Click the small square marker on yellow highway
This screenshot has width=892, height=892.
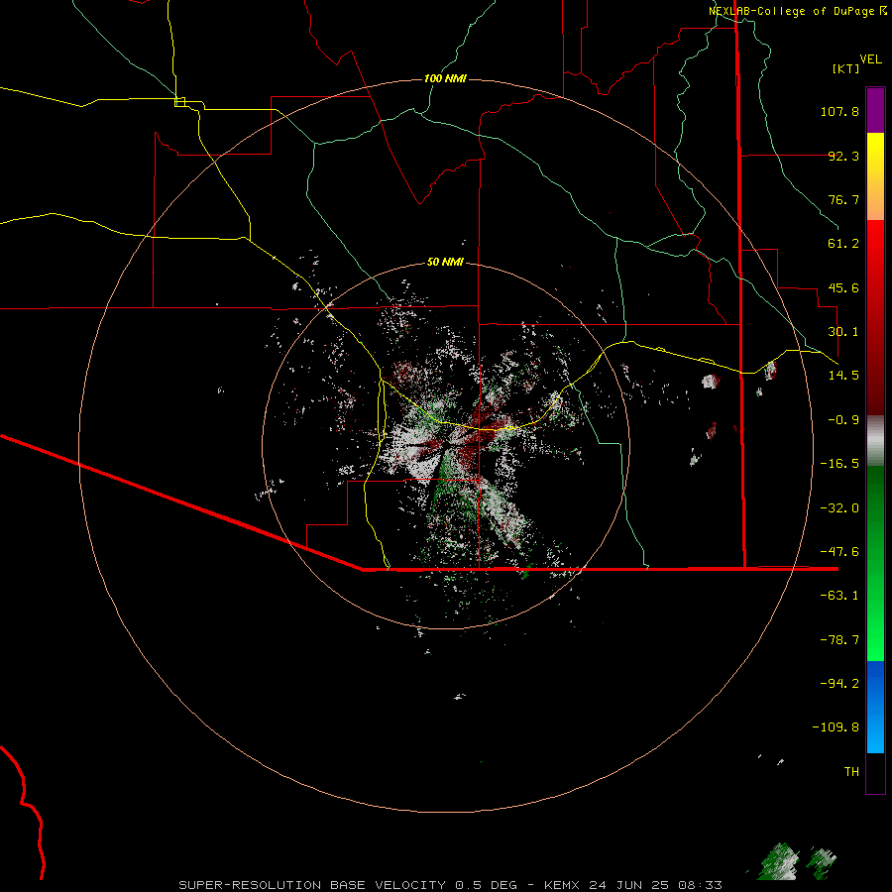pos(179,102)
